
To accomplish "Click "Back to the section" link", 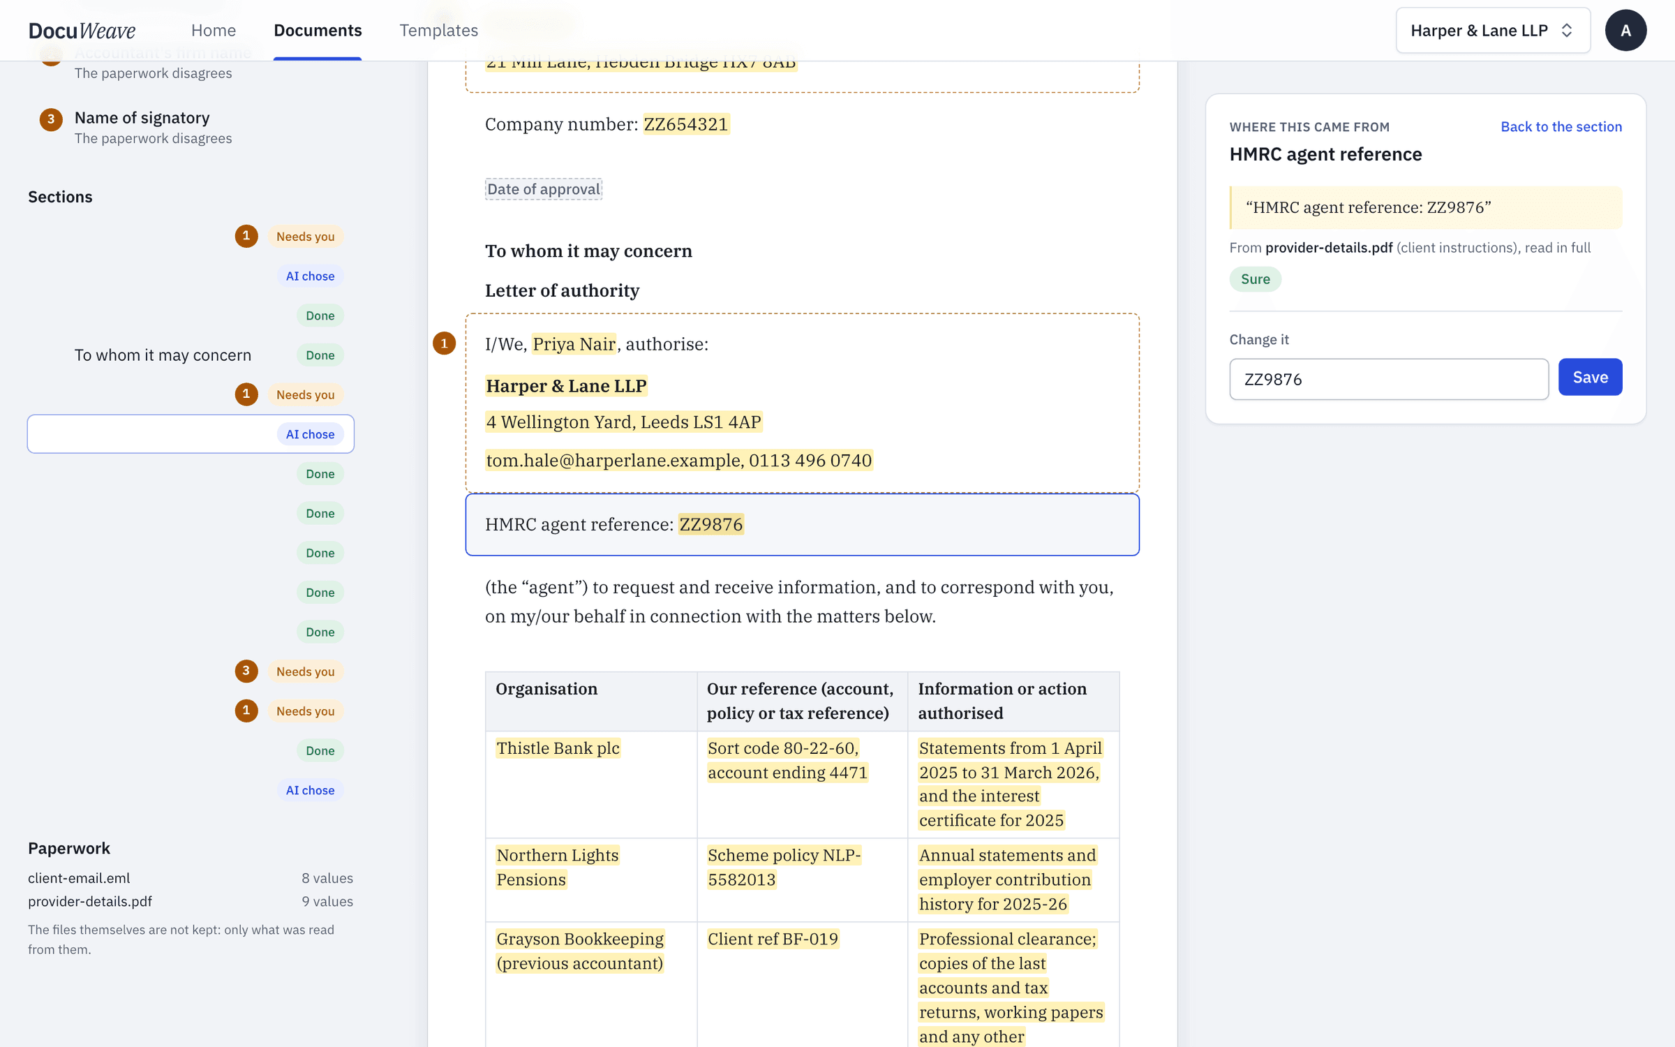I will (x=1561, y=126).
